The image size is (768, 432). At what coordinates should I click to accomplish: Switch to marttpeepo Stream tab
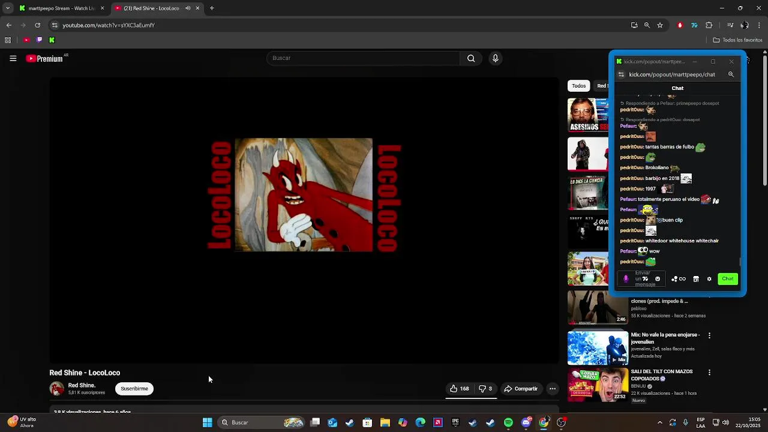click(x=62, y=8)
